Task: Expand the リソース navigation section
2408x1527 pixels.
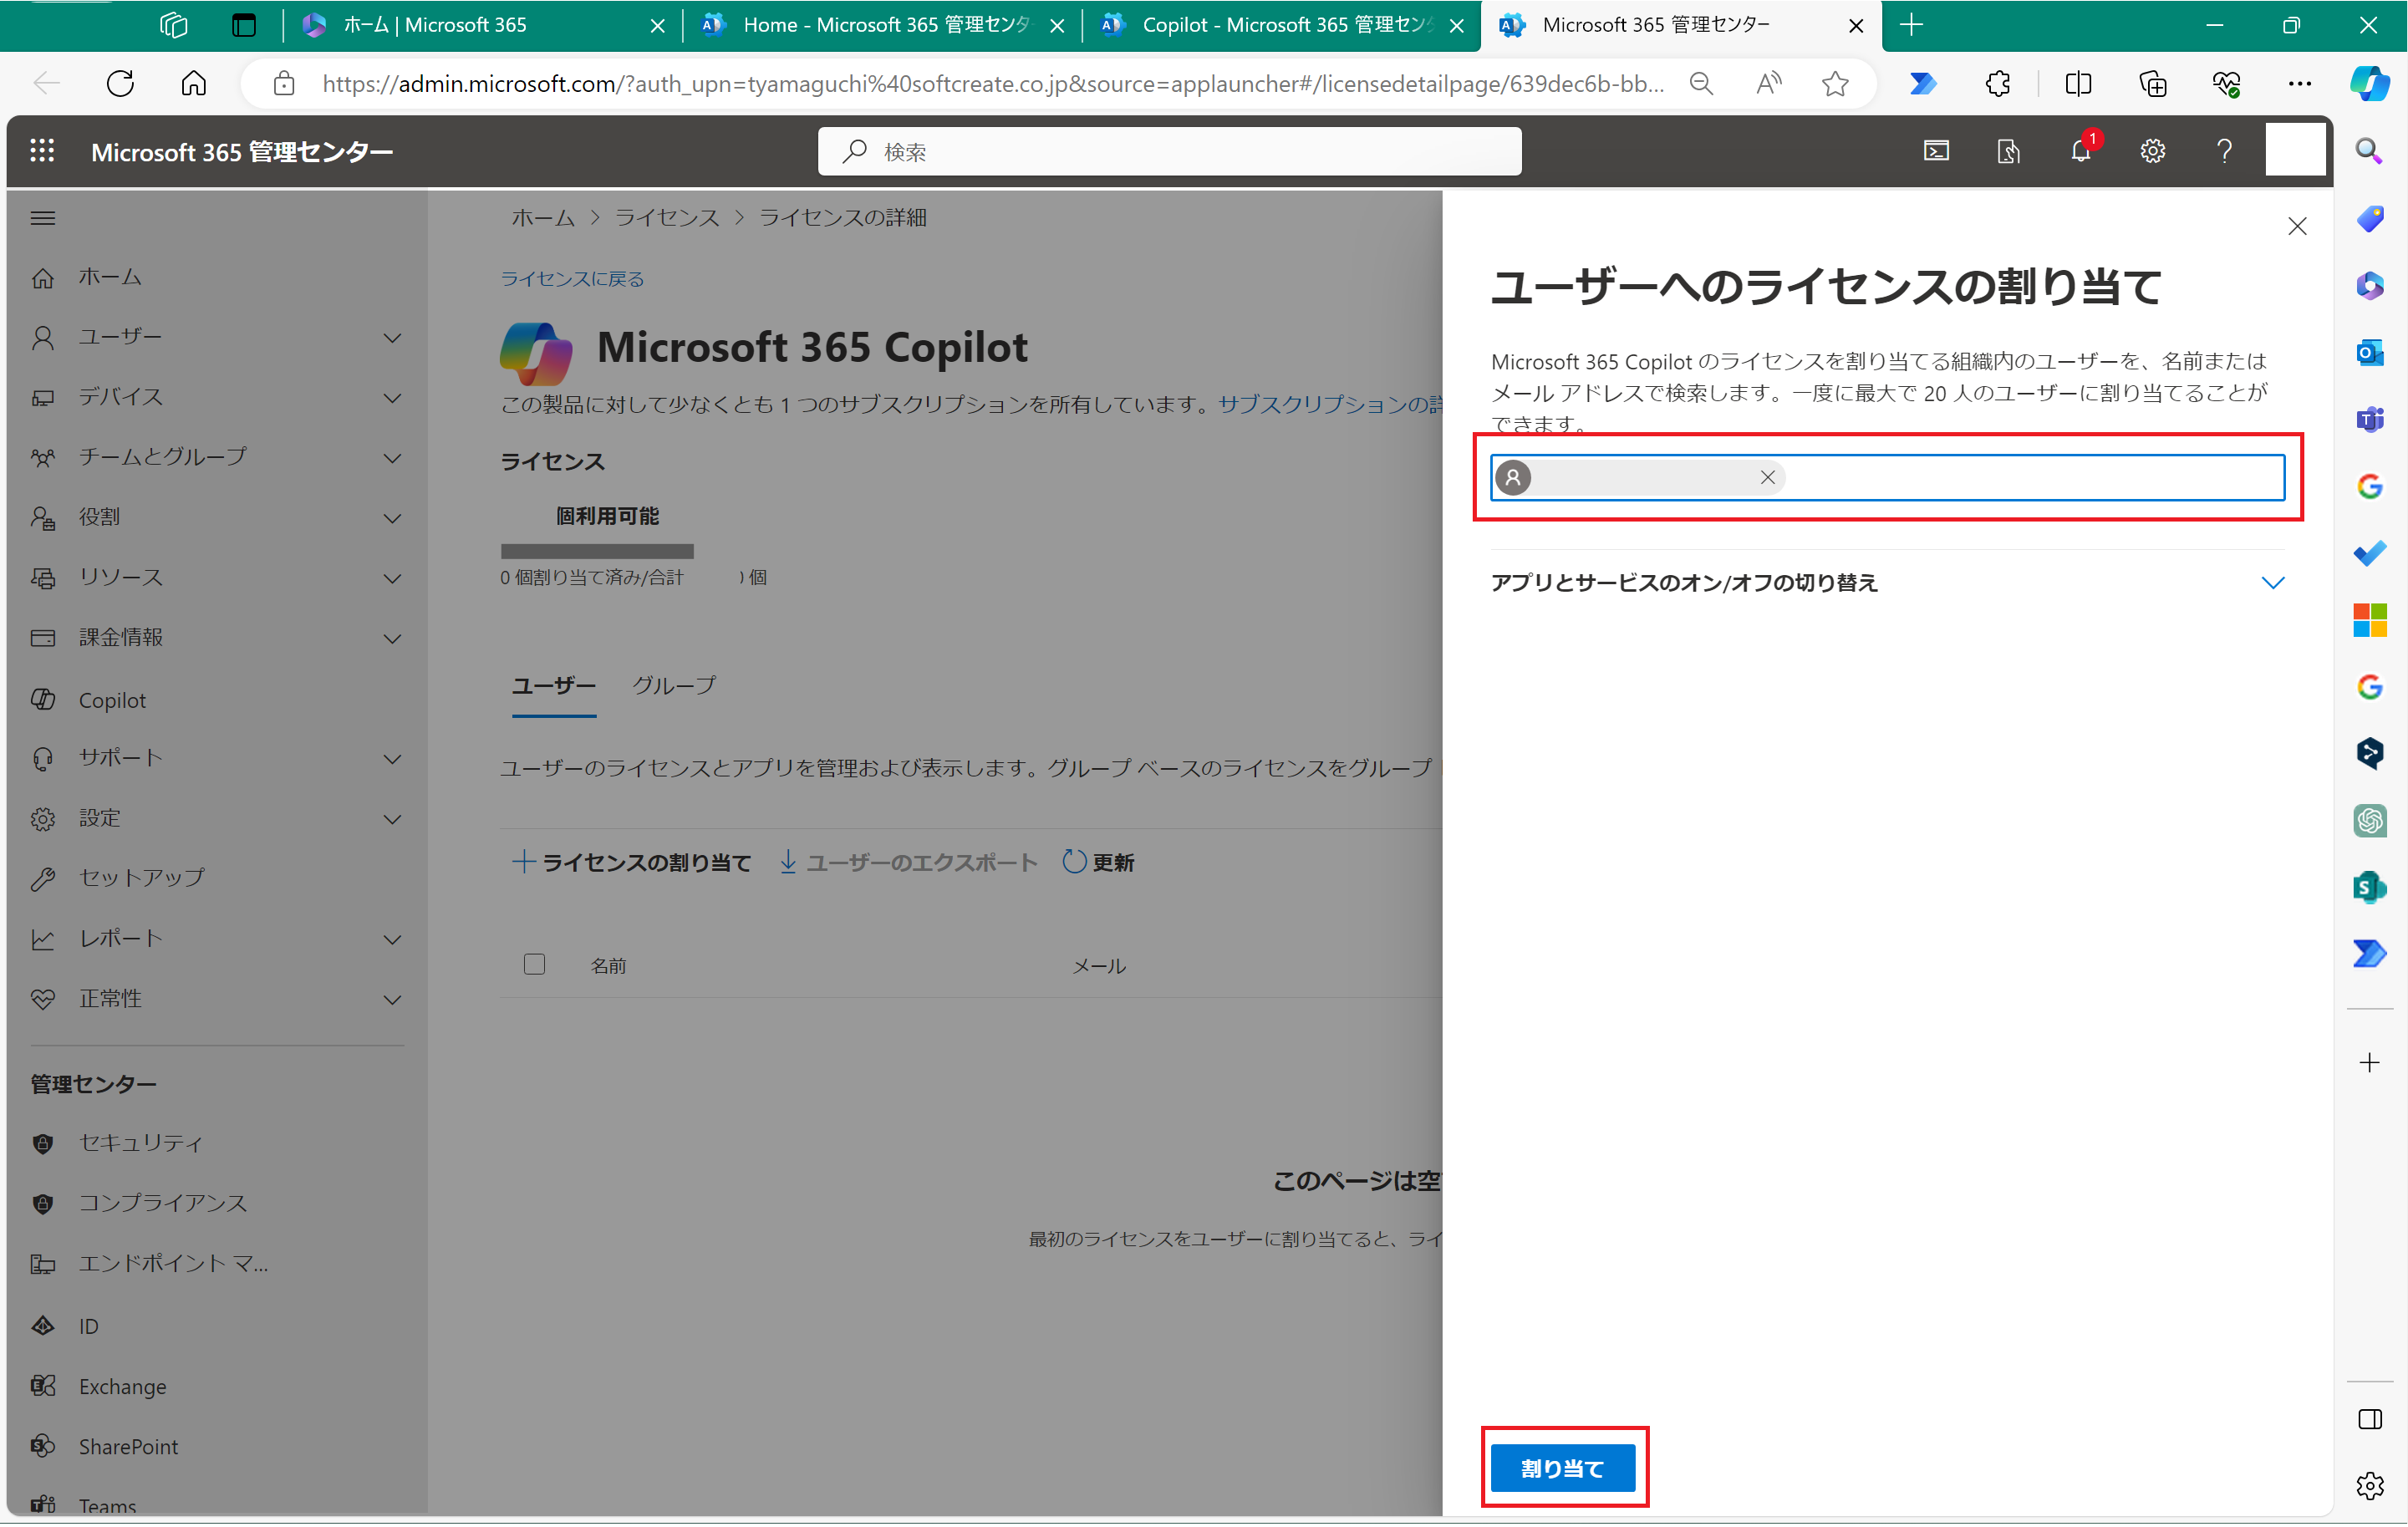Action: click(393, 578)
